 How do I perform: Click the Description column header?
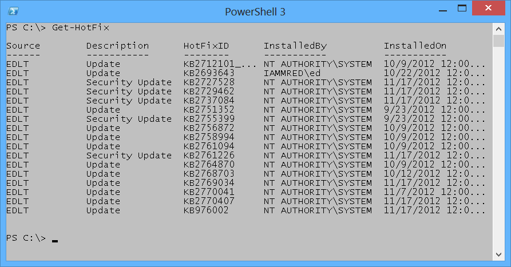[117, 46]
